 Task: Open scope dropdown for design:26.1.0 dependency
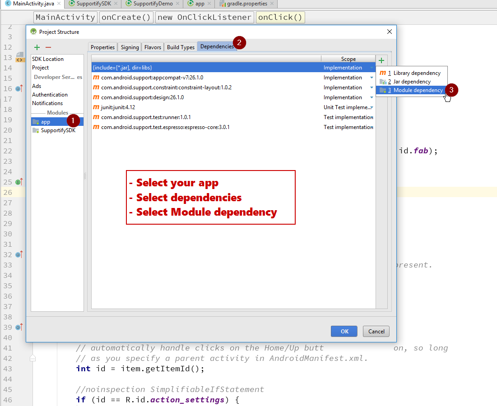[372, 97]
